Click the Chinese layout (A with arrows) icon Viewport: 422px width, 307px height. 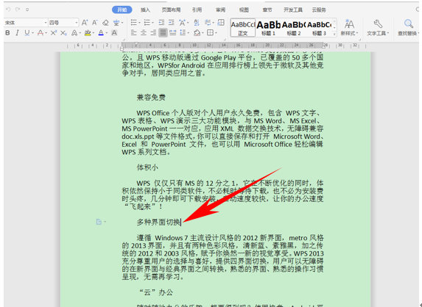[x=183, y=23]
